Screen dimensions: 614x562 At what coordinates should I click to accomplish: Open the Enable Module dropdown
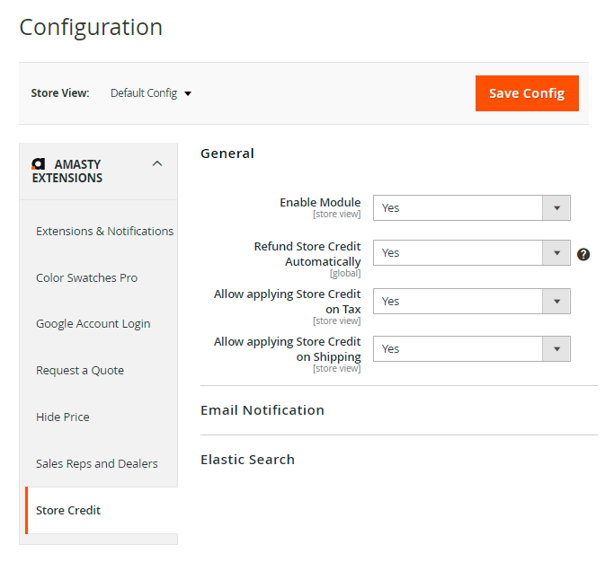[471, 208]
